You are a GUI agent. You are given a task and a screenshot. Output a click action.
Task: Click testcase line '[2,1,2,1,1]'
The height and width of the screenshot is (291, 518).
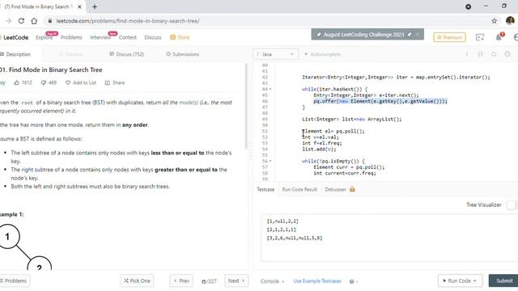click(281, 230)
